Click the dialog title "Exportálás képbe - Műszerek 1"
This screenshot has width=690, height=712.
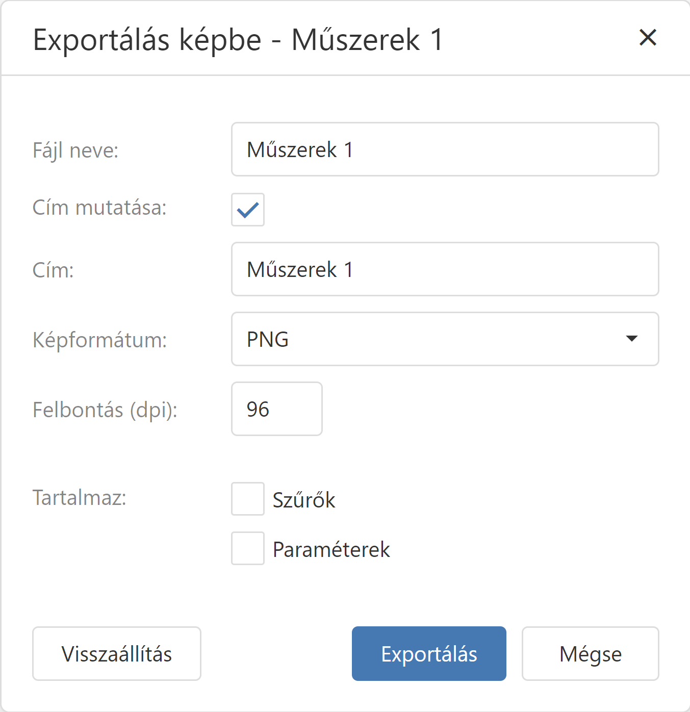(x=238, y=40)
